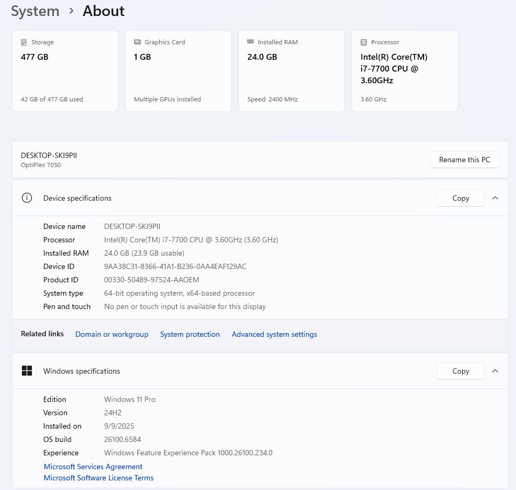Copy the Windows specifications
This screenshot has width=516, height=490.
pyautogui.click(x=460, y=371)
